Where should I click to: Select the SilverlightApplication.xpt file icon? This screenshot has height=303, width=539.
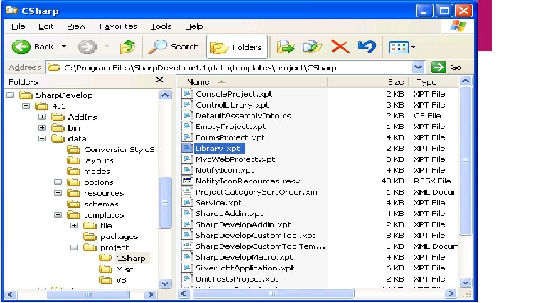pyautogui.click(x=187, y=268)
